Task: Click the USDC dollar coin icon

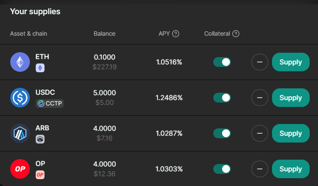Action: tap(20, 98)
